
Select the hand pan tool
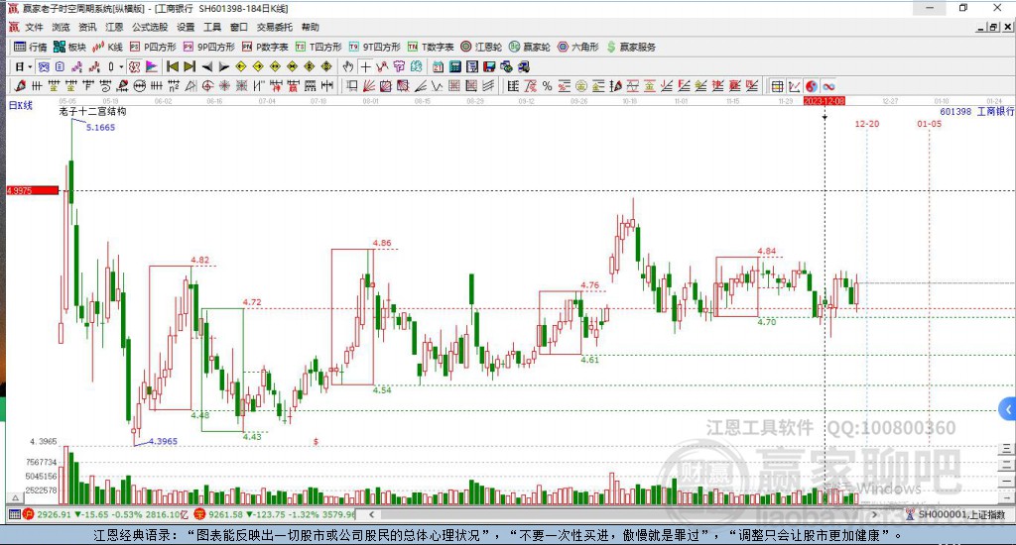[x=348, y=66]
